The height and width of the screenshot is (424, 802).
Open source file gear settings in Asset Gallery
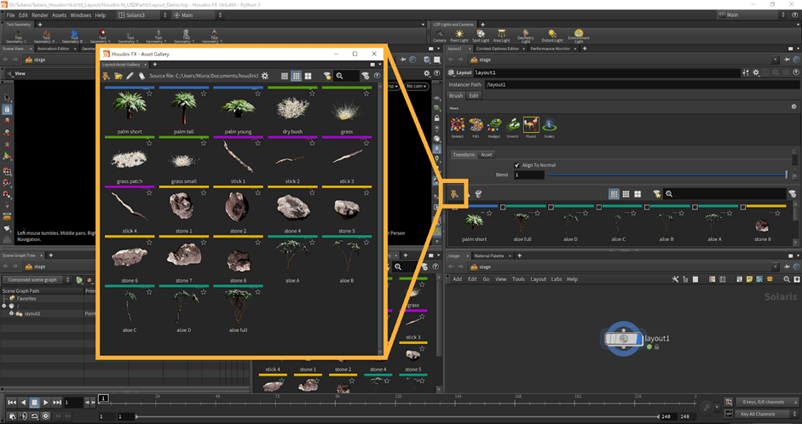click(265, 76)
